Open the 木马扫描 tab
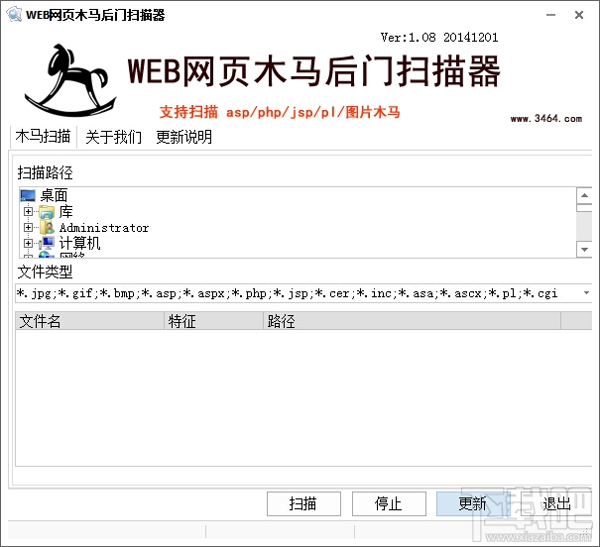 44,136
